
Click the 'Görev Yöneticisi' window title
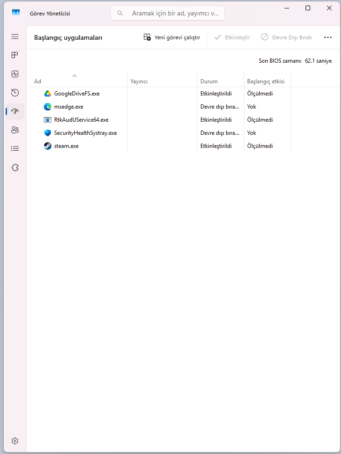pyautogui.click(x=50, y=13)
